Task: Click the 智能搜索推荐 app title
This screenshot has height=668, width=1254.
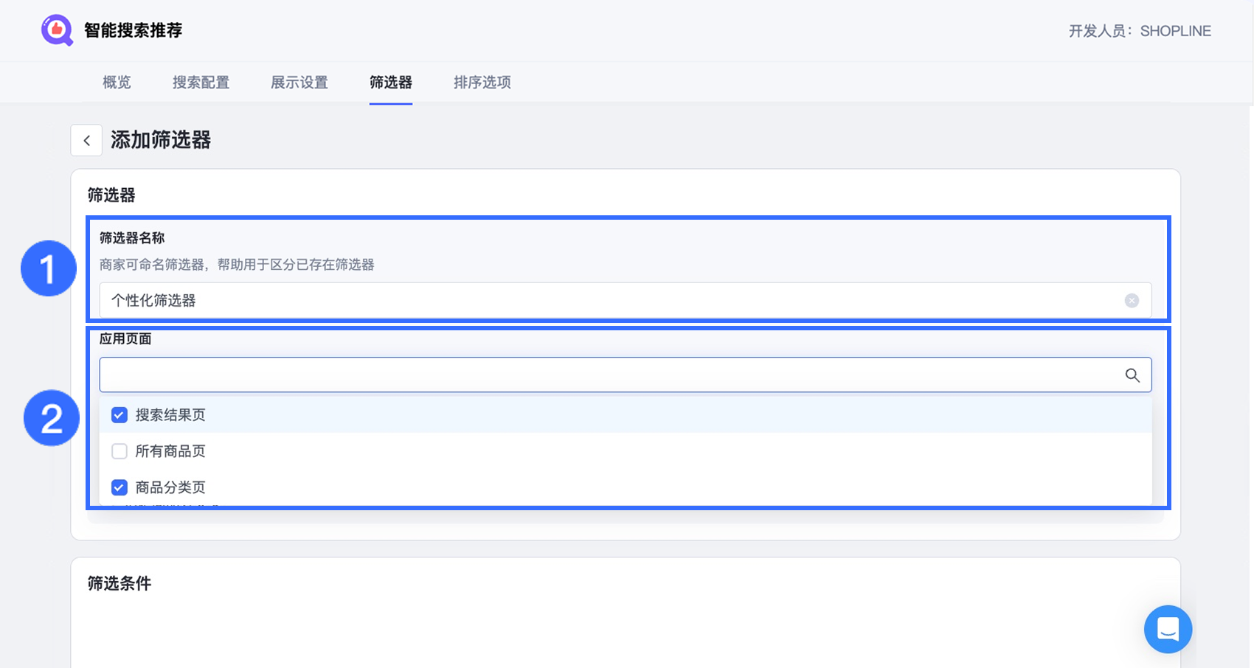Action: pyautogui.click(x=134, y=30)
